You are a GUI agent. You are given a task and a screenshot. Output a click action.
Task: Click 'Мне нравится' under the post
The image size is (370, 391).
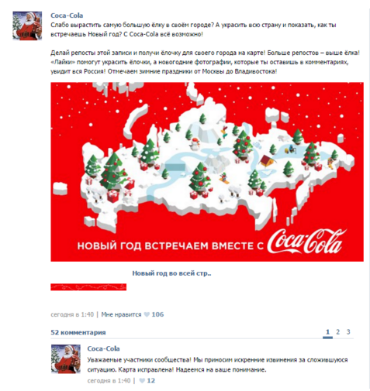click(121, 314)
